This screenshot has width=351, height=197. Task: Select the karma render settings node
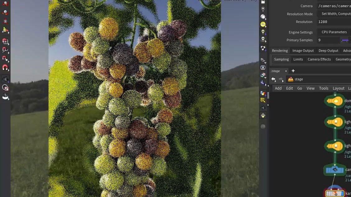[335, 193]
